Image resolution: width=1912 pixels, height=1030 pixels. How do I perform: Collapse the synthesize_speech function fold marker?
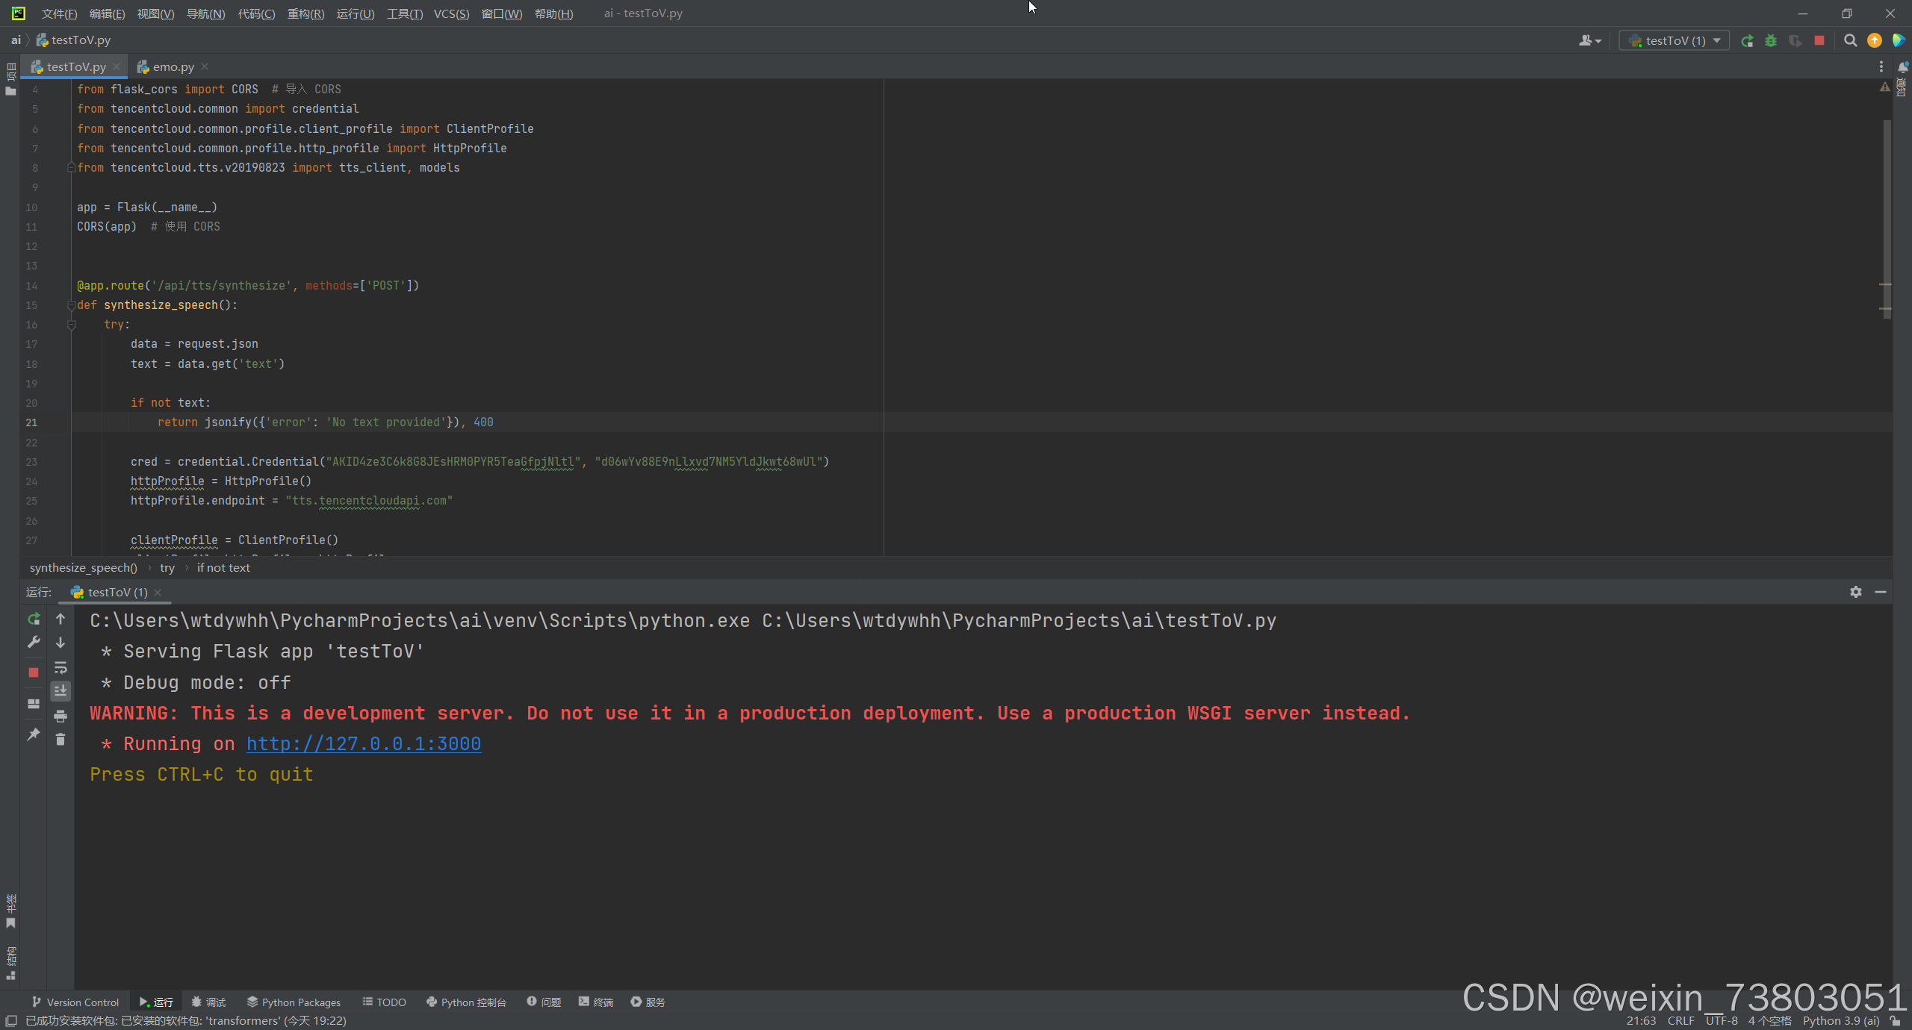tap(71, 305)
